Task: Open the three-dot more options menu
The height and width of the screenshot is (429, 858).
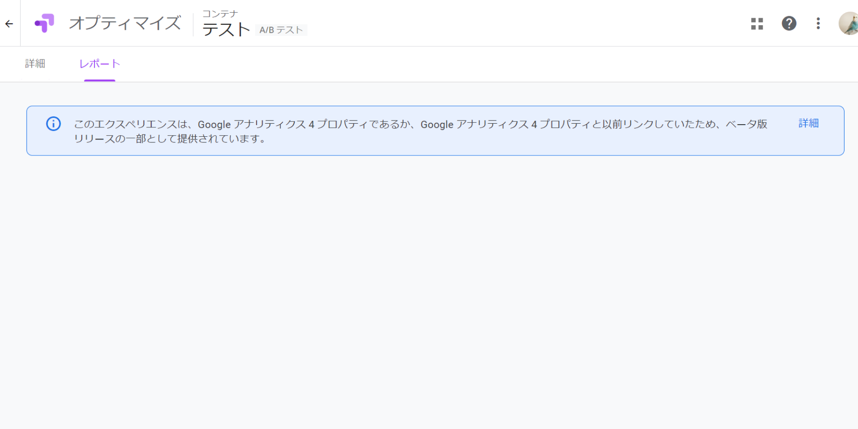Action: (x=818, y=23)
